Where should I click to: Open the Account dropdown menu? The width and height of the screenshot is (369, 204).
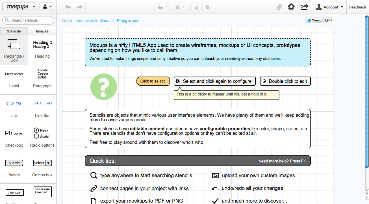329,7
